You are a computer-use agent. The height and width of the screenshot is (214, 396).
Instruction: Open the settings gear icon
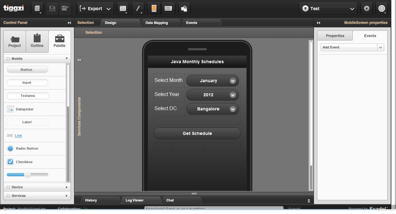pos(367,9)
